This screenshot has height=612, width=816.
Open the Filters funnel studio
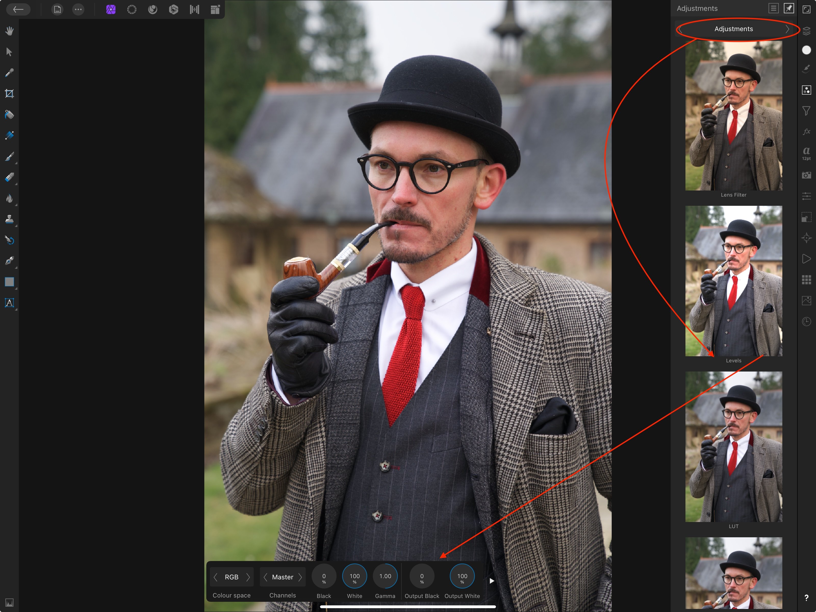coord(806,111)
